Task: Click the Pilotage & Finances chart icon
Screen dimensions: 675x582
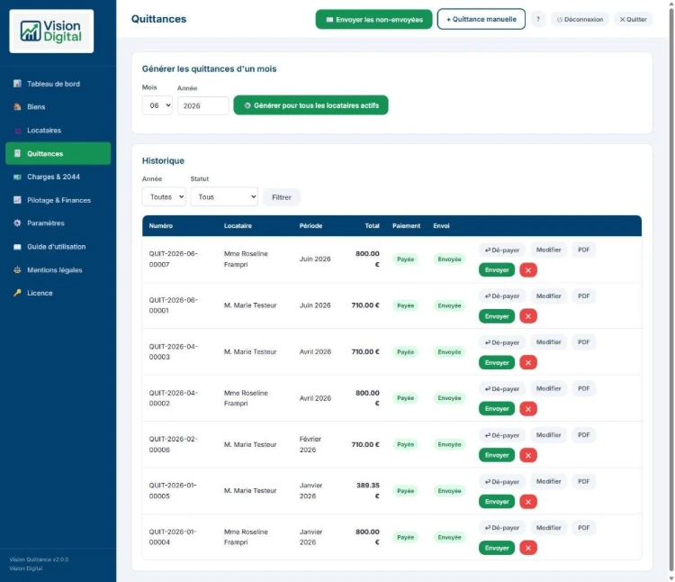Action: 17,200
